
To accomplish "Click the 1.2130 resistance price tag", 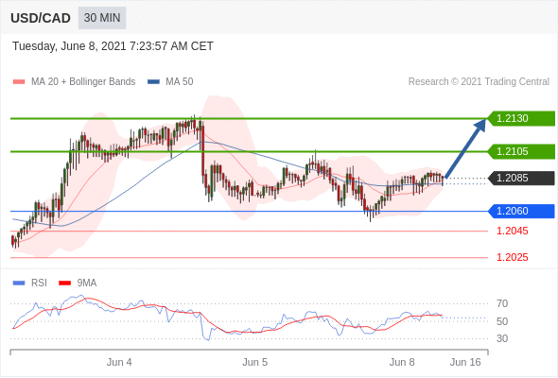I will pyautogui.click(x=521, y=118).
